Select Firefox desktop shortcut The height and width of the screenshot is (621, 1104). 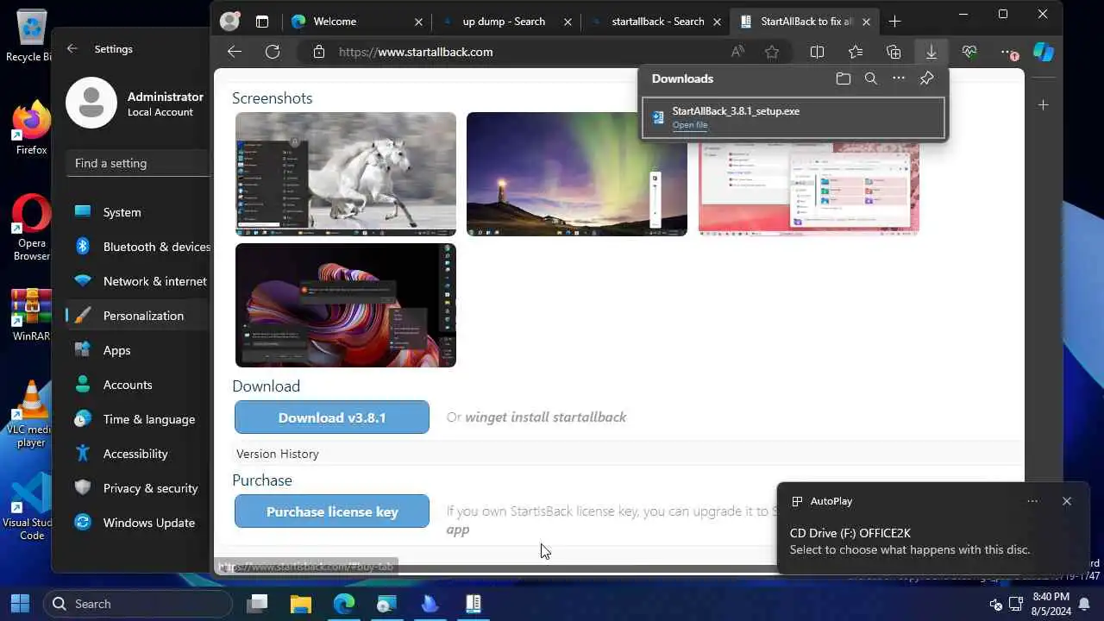click(31, 128)
